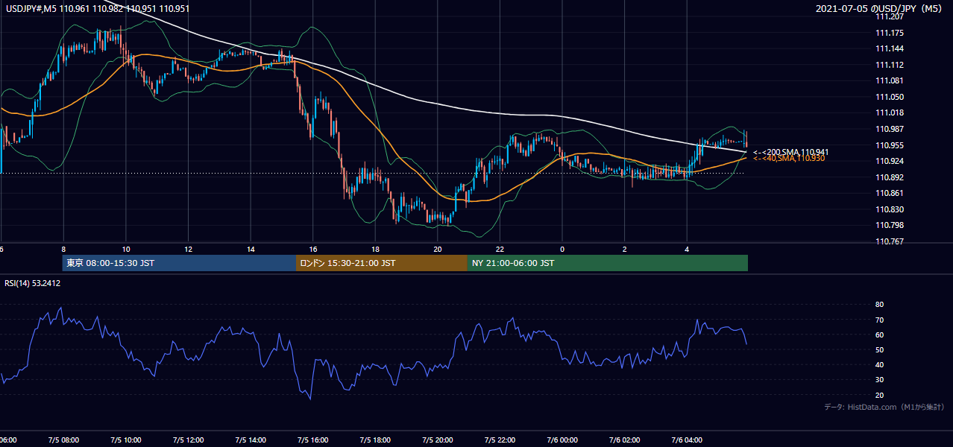Select the London 15:30-21:00 JST session bar
This screenshot has height=447, width=953.
point(382,263)
